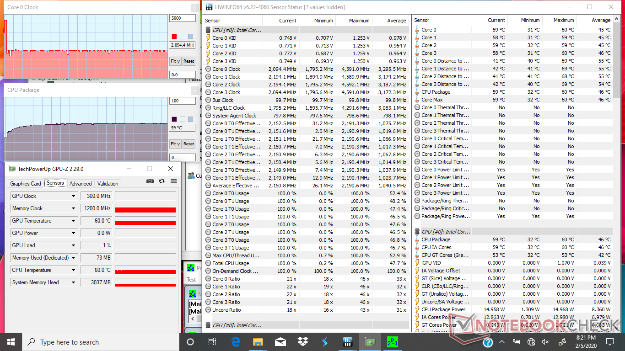Open the GPU Load sensor dropdown
Viewport: 625px width, 351px height.
pos(73,245)
